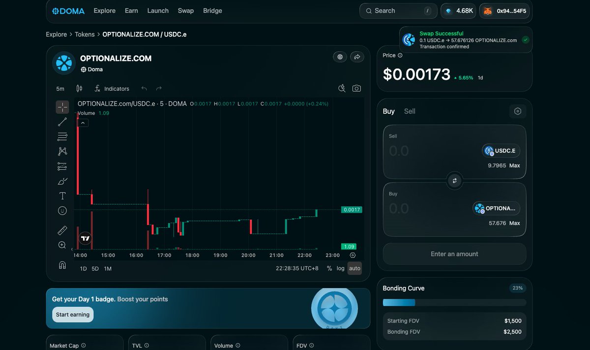Screen dimensions: 590x350
Task: Set chart range to 1D
Action: point(84,269)
